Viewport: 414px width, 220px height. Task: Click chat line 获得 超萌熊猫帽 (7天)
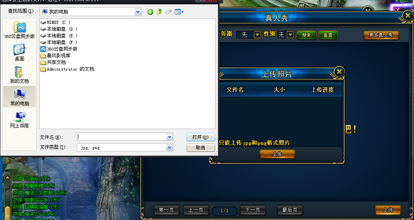point(36,207)
